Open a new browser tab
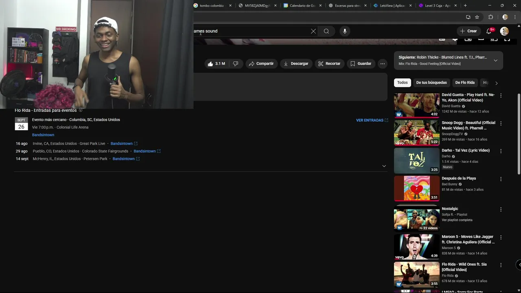521x293 pixels. click(x=465, y=5)
